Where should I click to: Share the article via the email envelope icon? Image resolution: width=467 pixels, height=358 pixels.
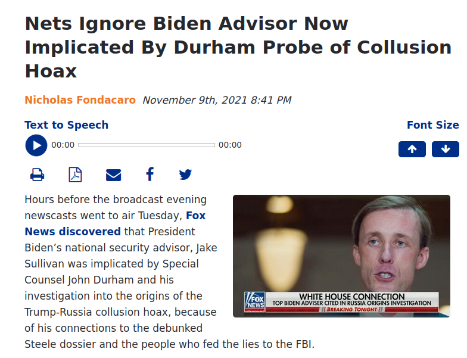[x=113, y=175]
